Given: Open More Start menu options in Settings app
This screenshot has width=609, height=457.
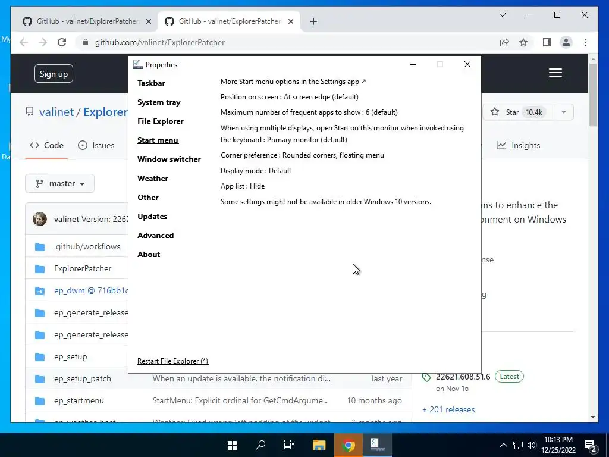Looking at the screenshot, I should pyautogui.click(x=293, y=82).
